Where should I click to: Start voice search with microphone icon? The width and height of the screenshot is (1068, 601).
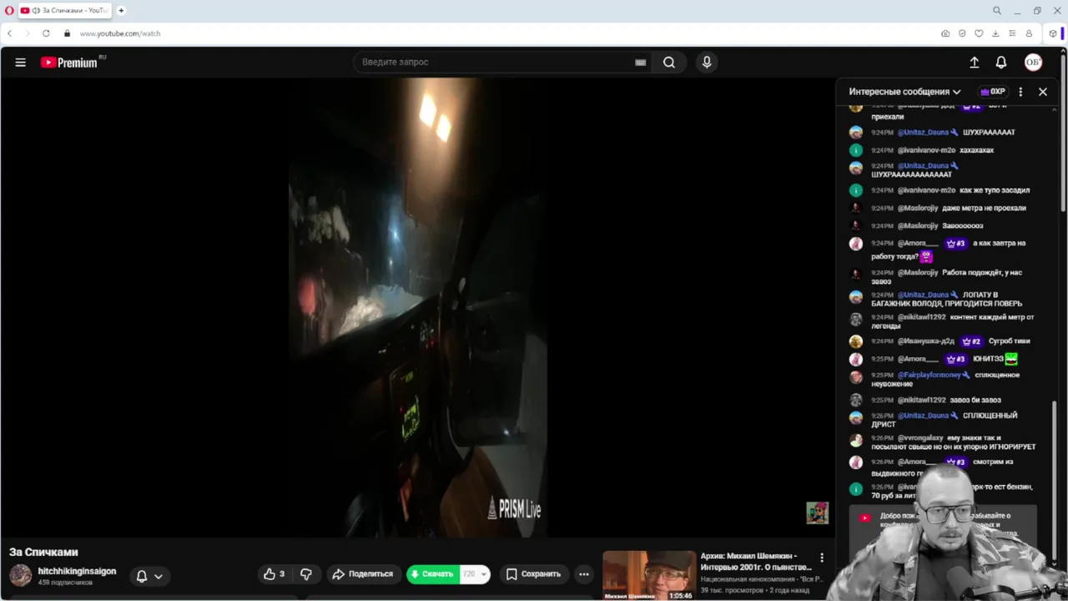(707, 62)
